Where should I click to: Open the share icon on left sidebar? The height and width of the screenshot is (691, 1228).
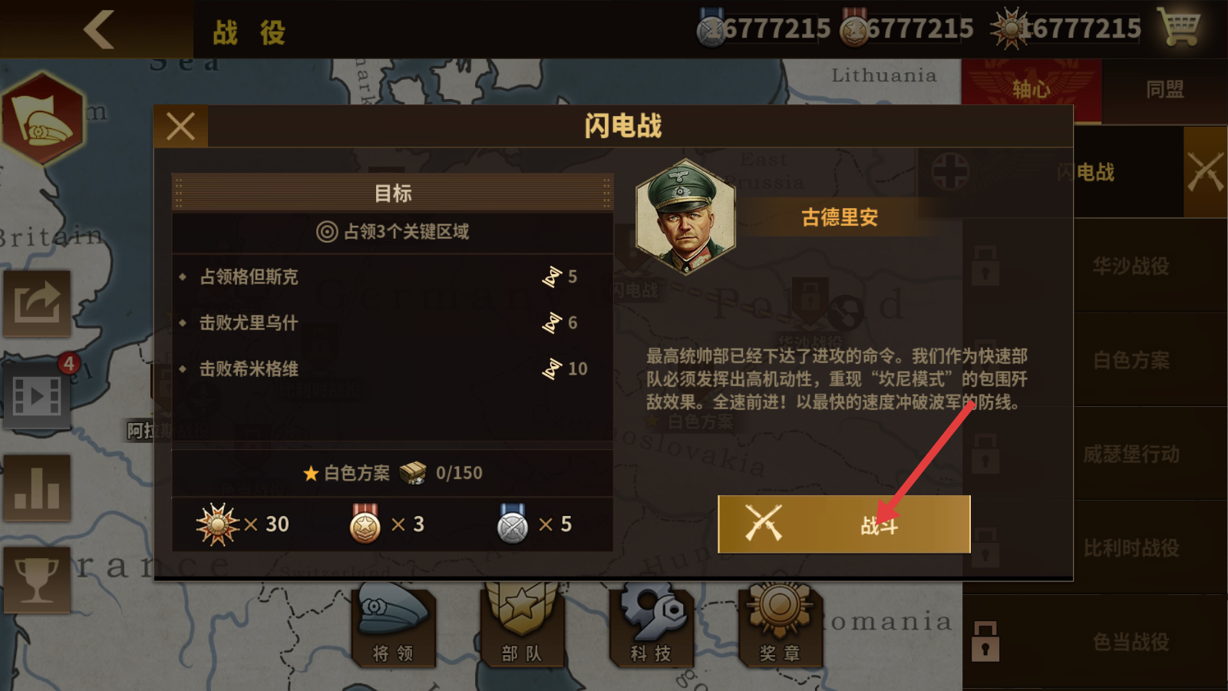37,303
